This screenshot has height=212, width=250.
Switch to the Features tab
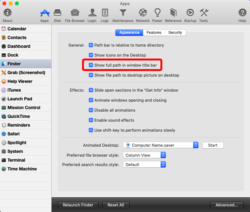[154, 33]
